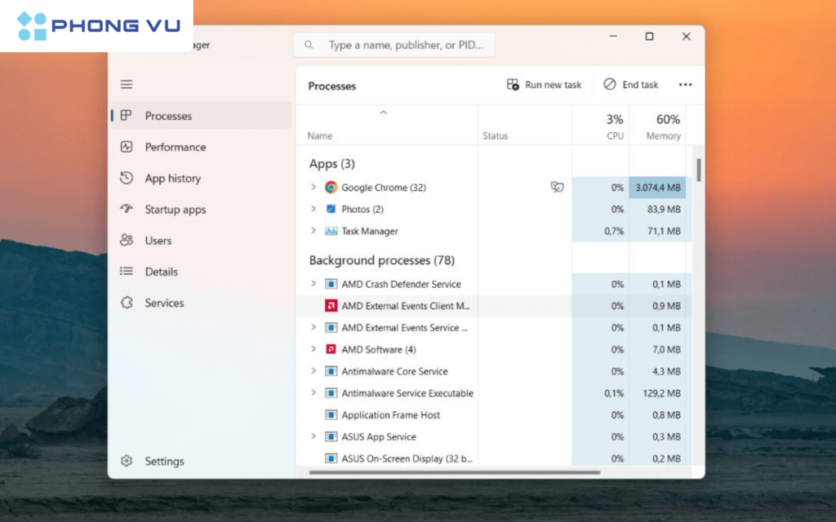Open the three-dot more options menu

(x=685, y=85)
